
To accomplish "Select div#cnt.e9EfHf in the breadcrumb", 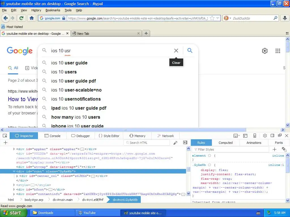I will (x=93, y=200).
